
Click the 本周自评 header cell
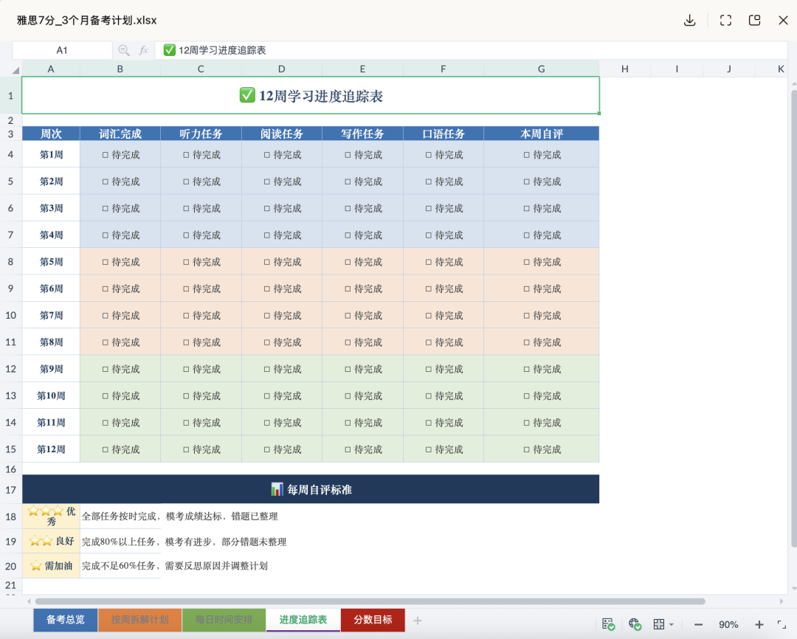(542, 134)
